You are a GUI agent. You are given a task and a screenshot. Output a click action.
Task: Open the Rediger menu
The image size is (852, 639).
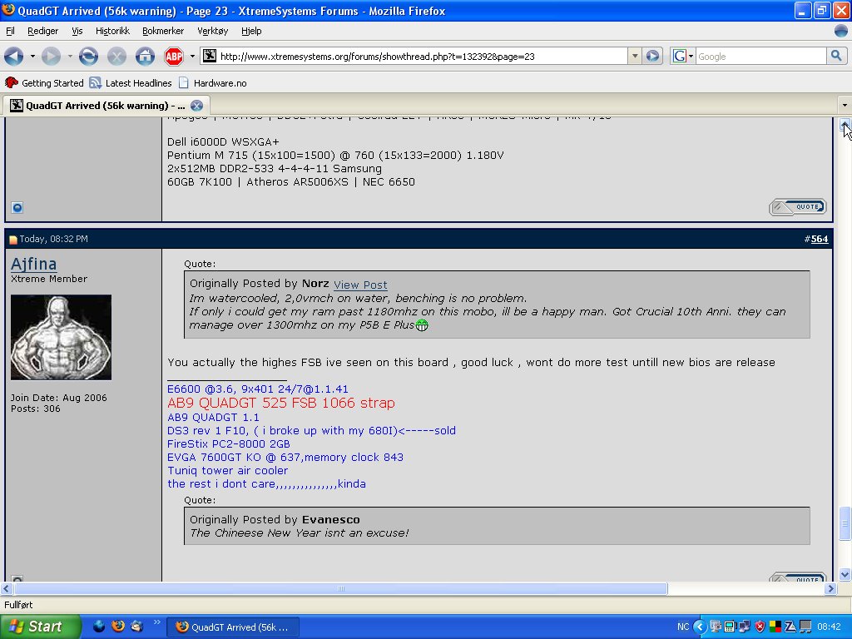click(43, 31)
